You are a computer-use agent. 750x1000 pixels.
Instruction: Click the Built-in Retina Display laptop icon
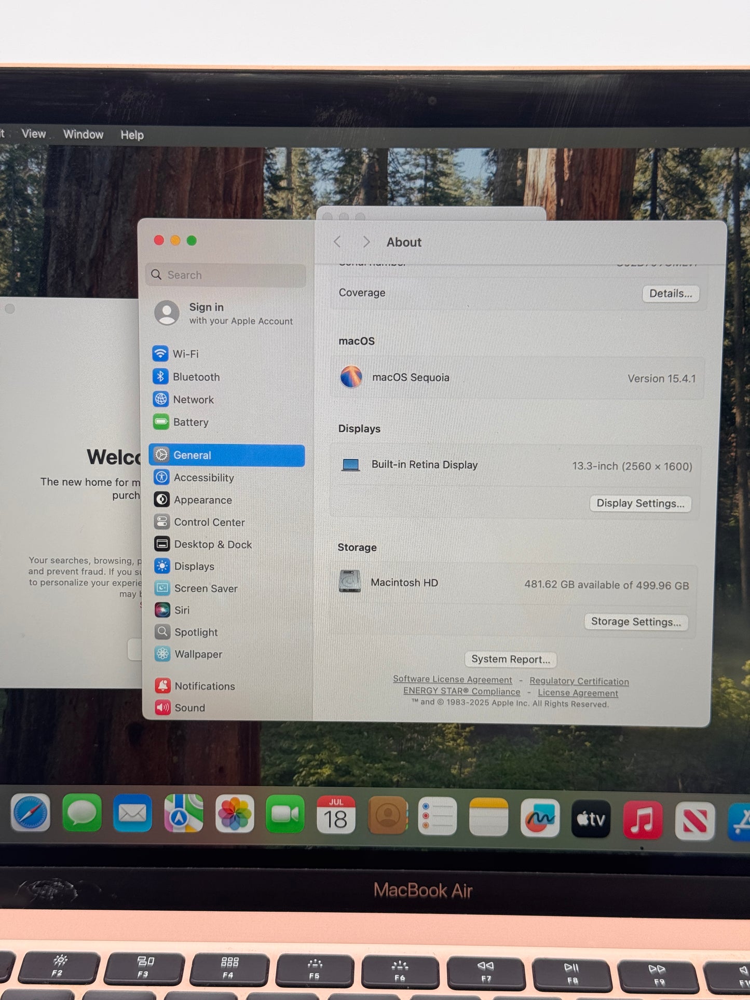point(351,464)
